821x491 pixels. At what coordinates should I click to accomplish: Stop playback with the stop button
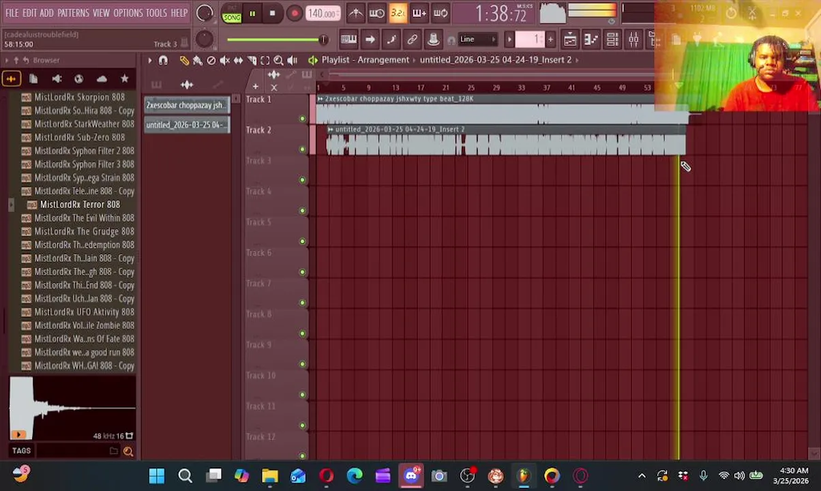coord(272,14)
